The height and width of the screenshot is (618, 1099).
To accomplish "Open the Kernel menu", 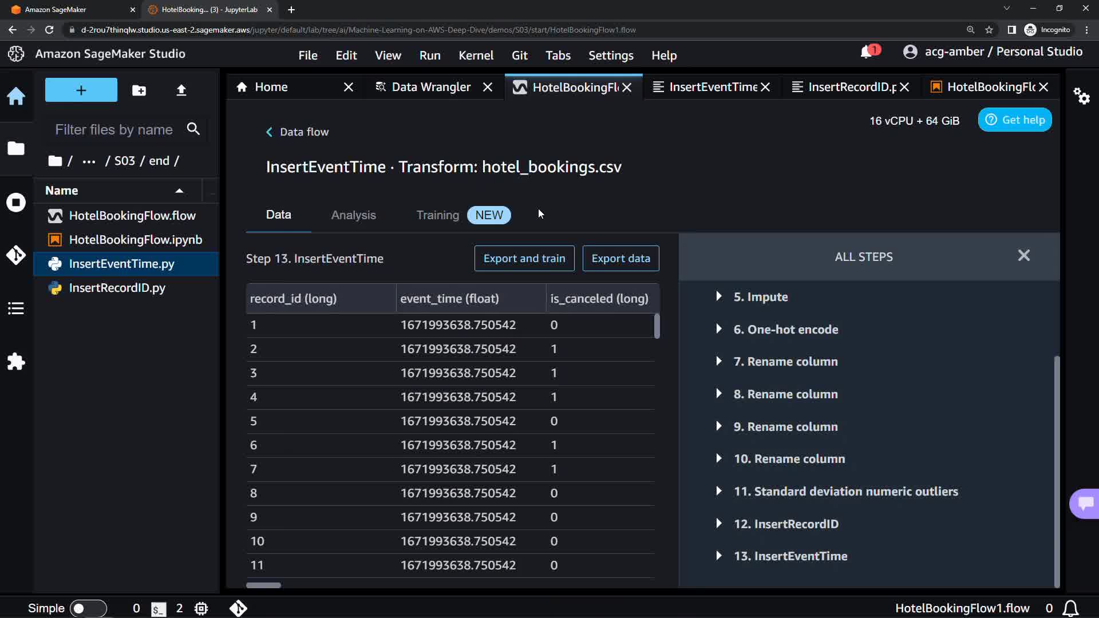I will click(476, 56).
